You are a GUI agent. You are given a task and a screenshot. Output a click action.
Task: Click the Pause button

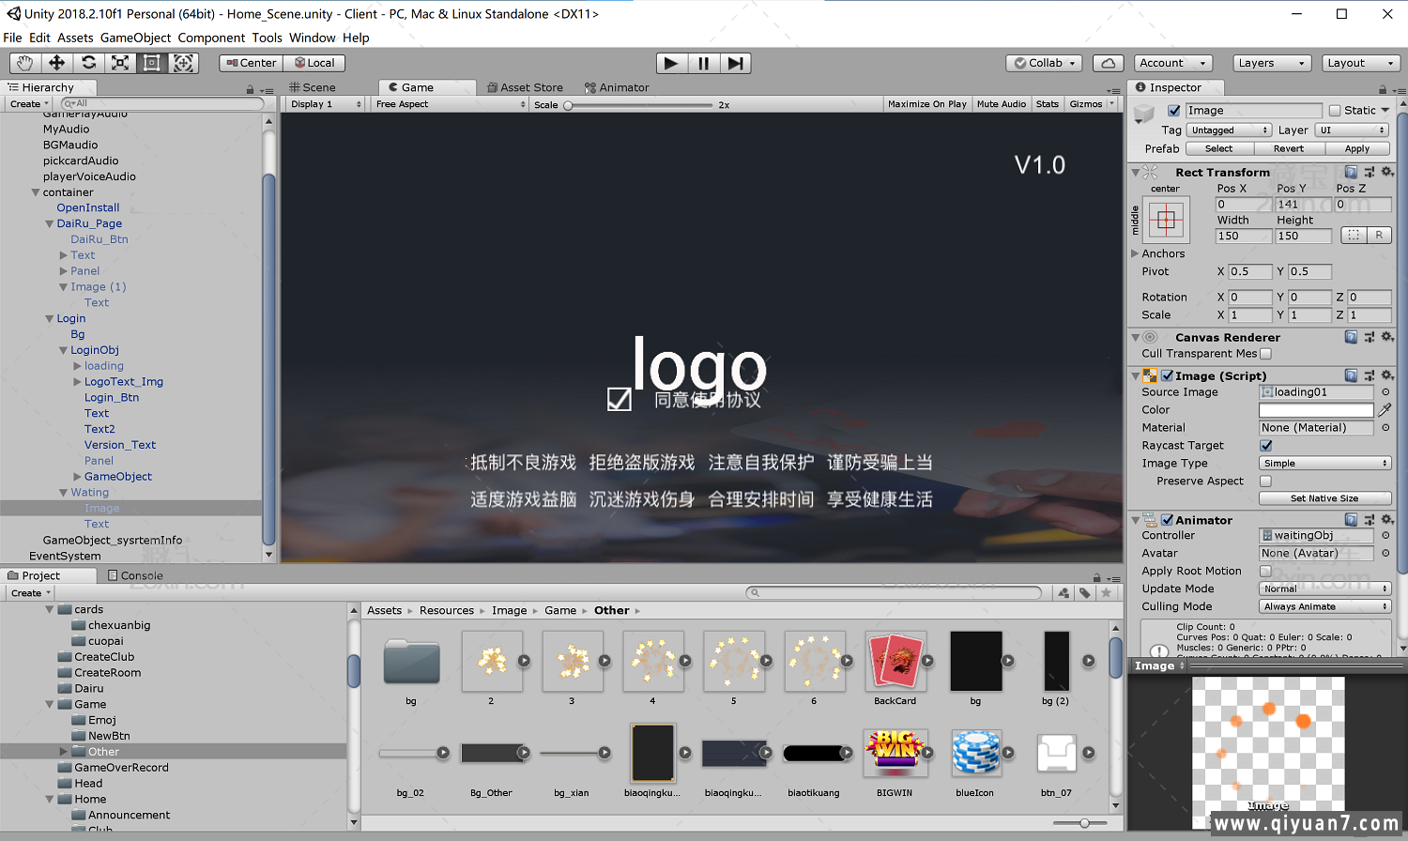coord(703,63)
